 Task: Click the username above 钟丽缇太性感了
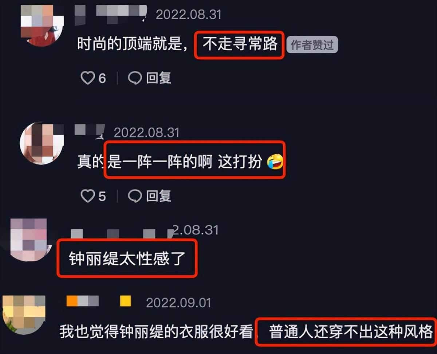121,233
